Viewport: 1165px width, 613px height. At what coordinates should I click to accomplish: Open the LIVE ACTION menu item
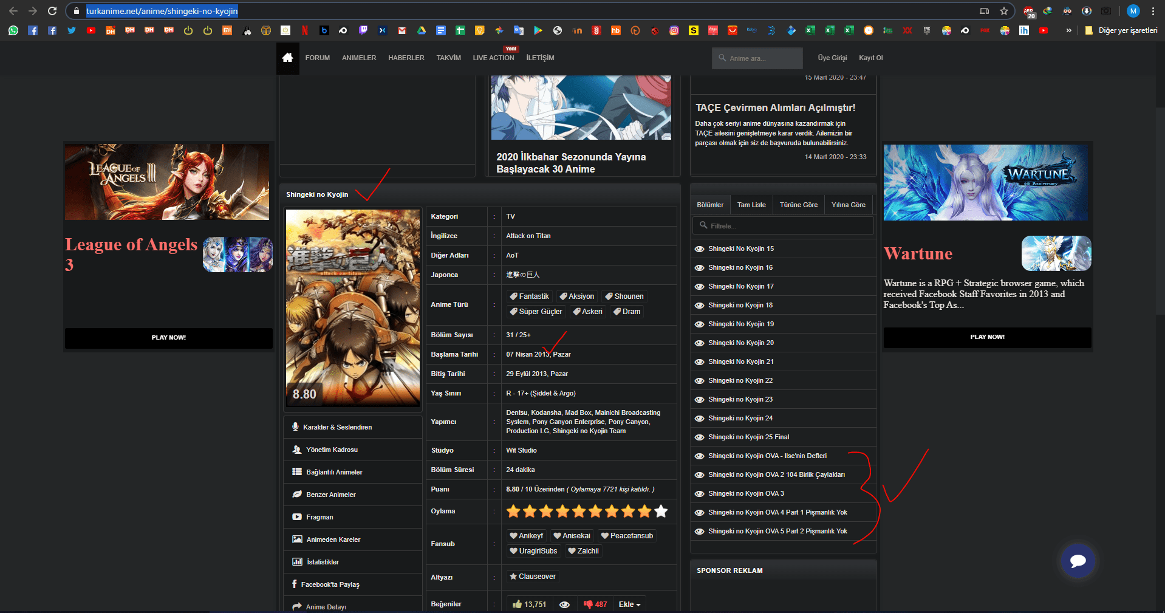point(494,58)
